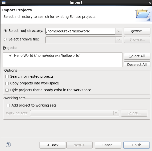Go to previous page with Back button
152x151 pixels.
click(x=53, y=145)
